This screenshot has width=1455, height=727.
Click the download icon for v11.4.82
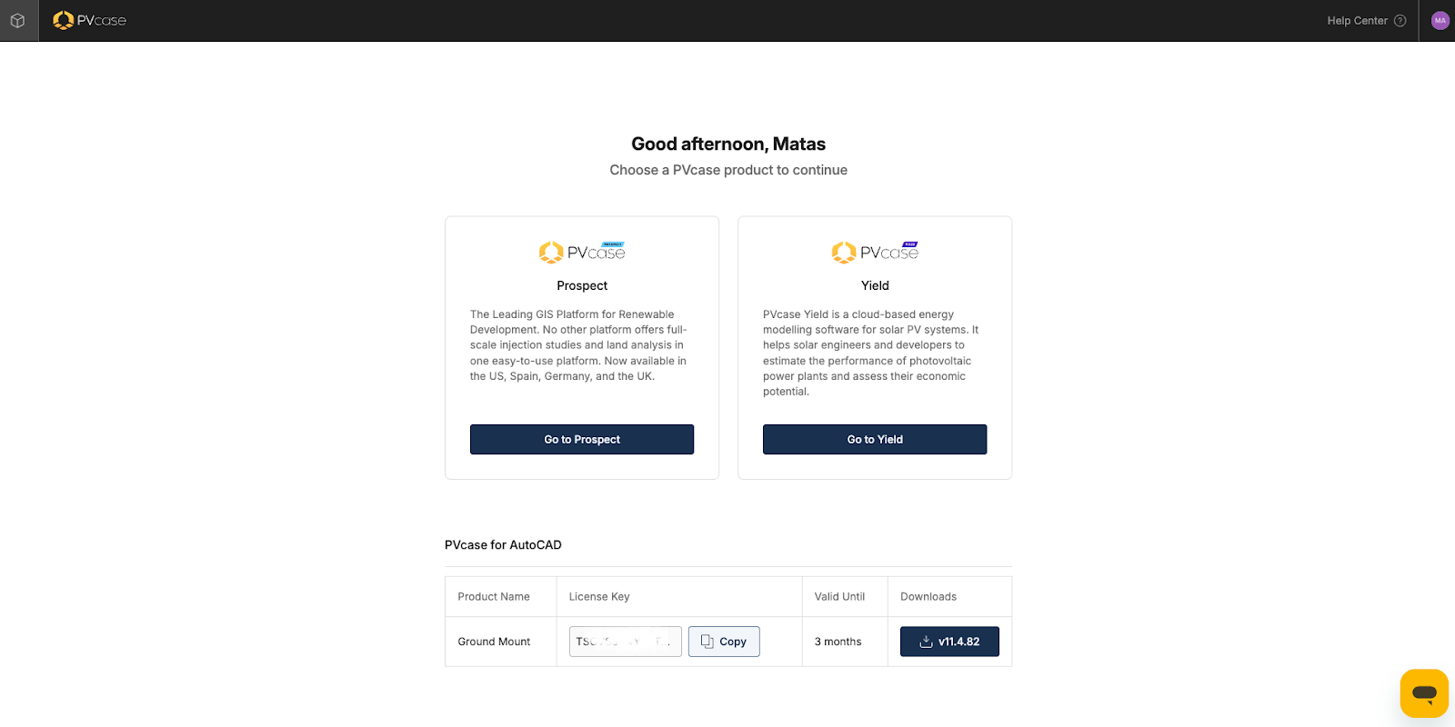[926, 642]
